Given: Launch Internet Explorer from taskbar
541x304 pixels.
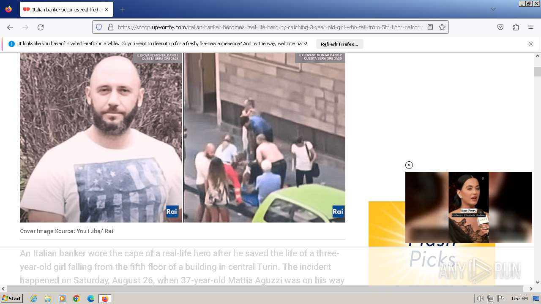Looking at the screenshot, I should click(33, 299).
